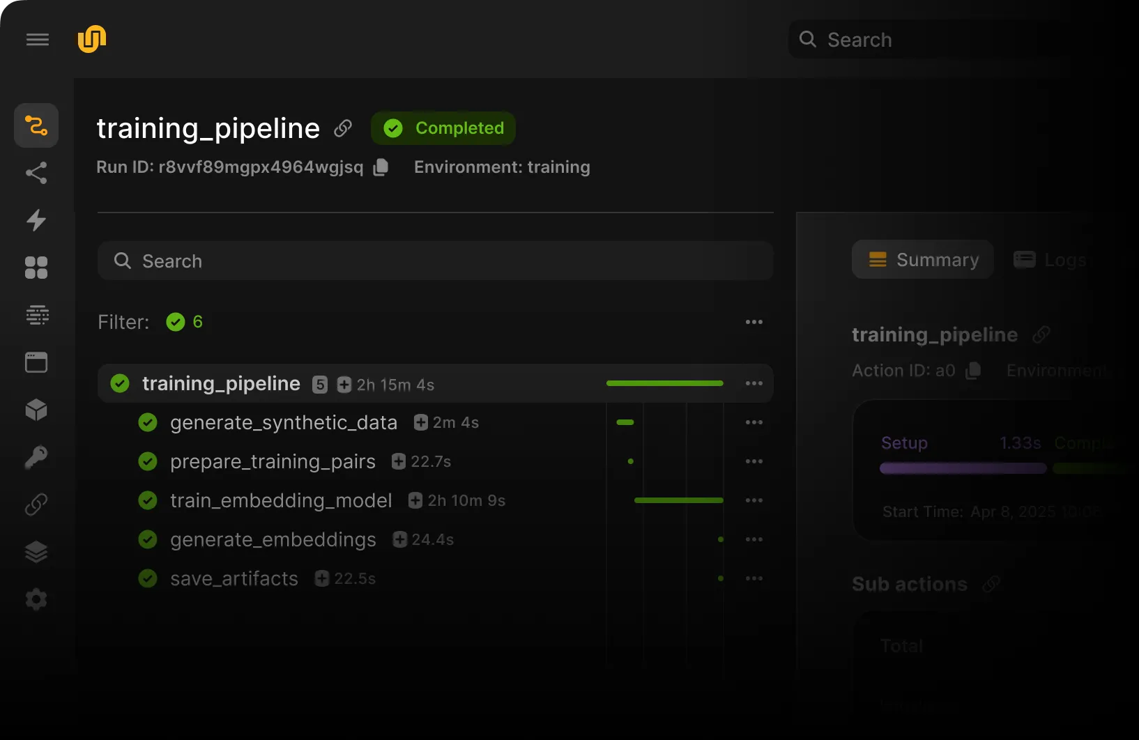The image size is (1139, 740).
Task: Select the key secrets icon in sidebar
Action: pyautogui.click(x=36, y=457)
